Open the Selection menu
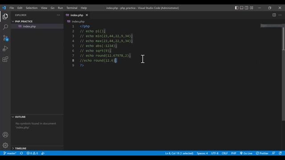Screen dimensions: 285x160 click(x=32, y=8)
